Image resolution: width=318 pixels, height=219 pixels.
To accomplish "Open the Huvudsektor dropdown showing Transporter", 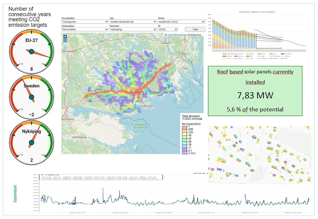I will (84, 22).
